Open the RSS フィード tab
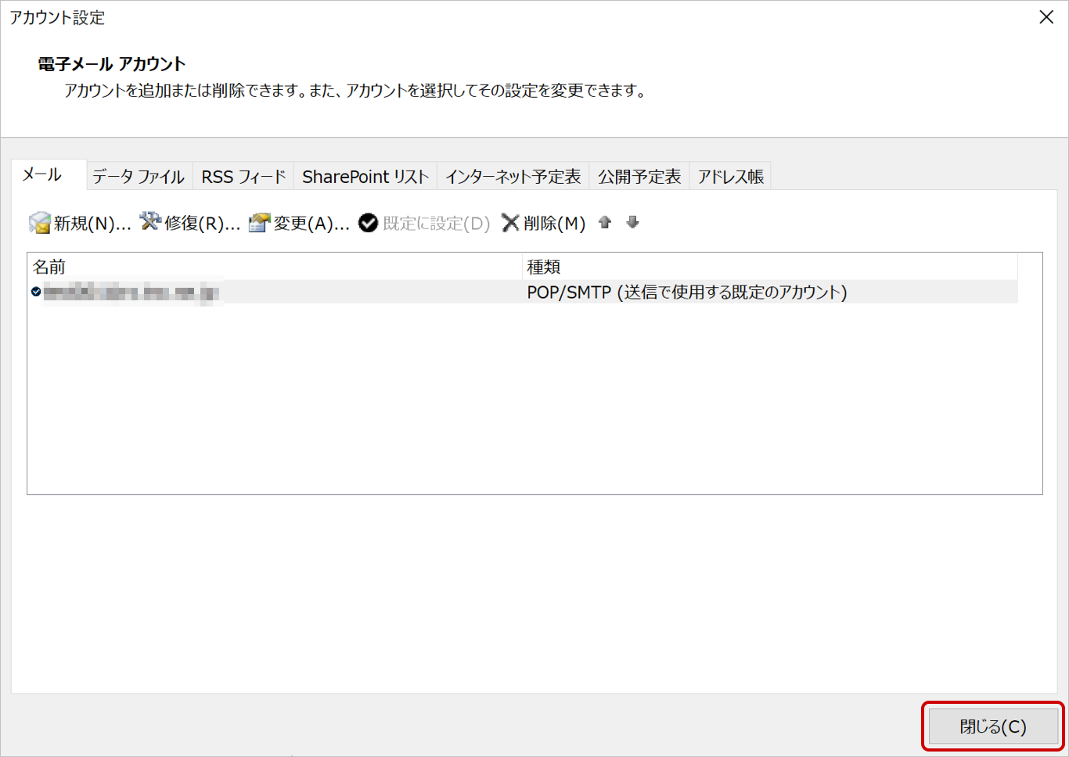1069x757 pixels. [243, 177]
